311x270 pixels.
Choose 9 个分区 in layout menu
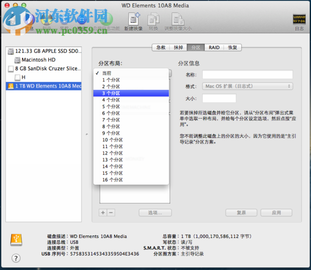(x=131, y=133)
